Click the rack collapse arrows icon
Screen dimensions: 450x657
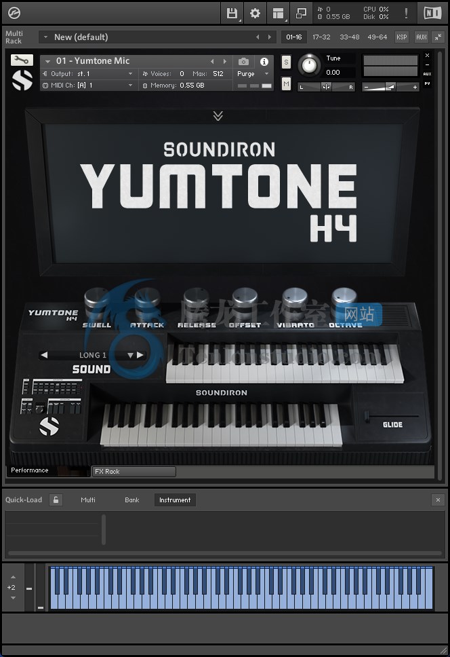pyautogui.click(x=438, y=37)
